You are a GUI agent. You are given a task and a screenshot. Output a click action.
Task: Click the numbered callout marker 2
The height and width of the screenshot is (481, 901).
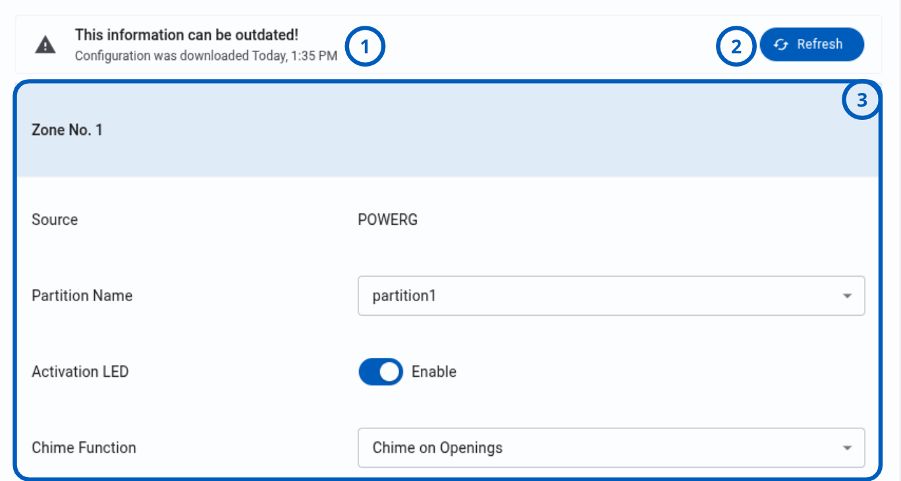click(736, 47)
